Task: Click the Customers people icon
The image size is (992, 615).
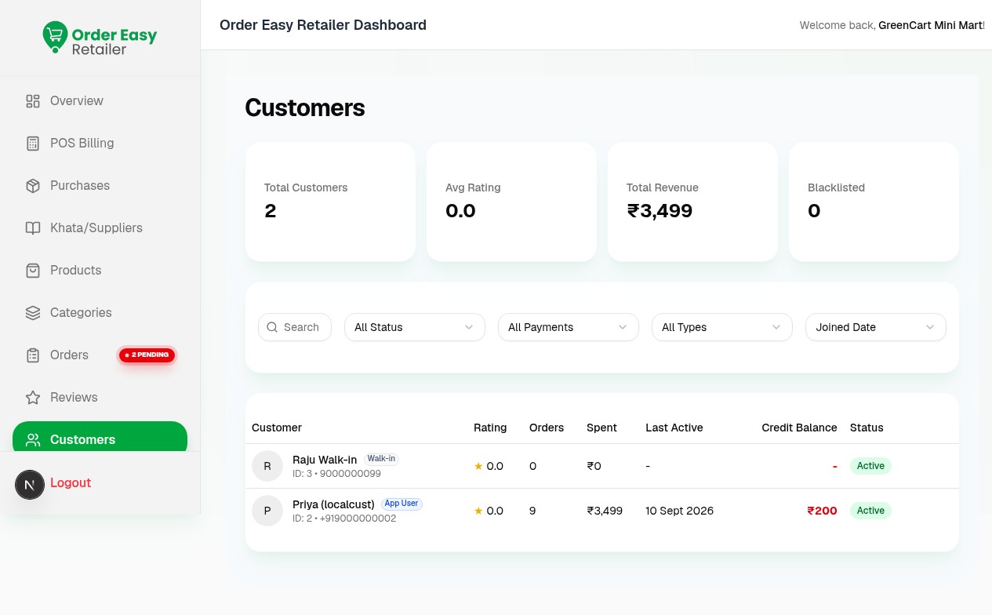Action: [x=33, y=440]
